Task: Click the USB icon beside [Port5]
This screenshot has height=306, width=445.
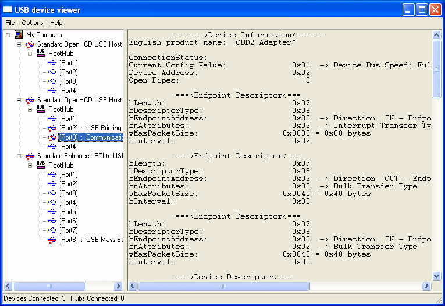Action: (x=52, y=212)
